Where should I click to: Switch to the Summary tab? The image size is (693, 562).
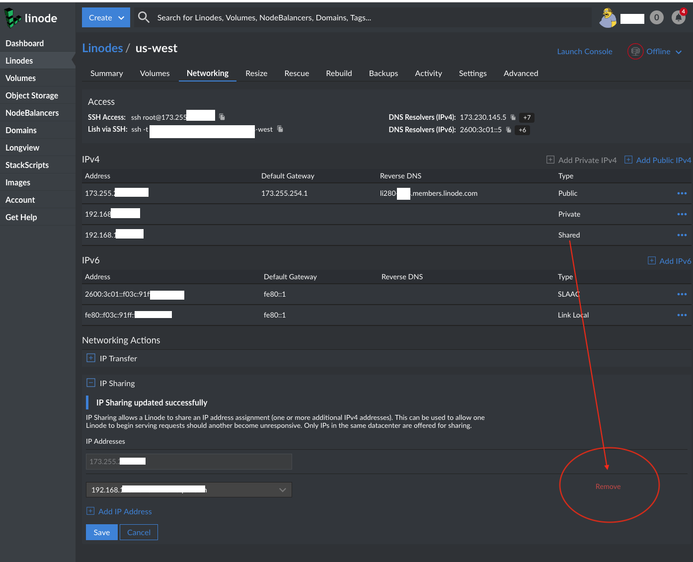pyautogui.click(x=107, y=73)
